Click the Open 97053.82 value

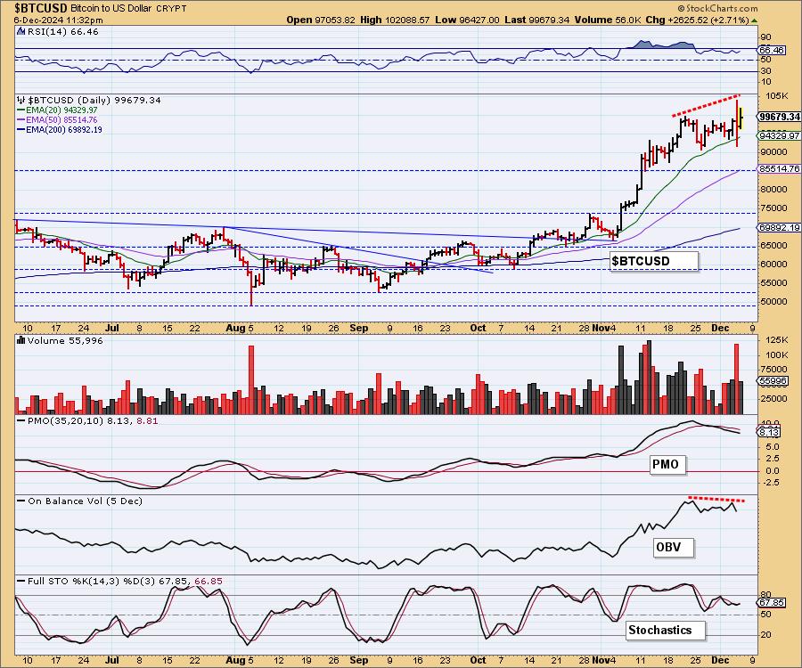tap(321, 20)
